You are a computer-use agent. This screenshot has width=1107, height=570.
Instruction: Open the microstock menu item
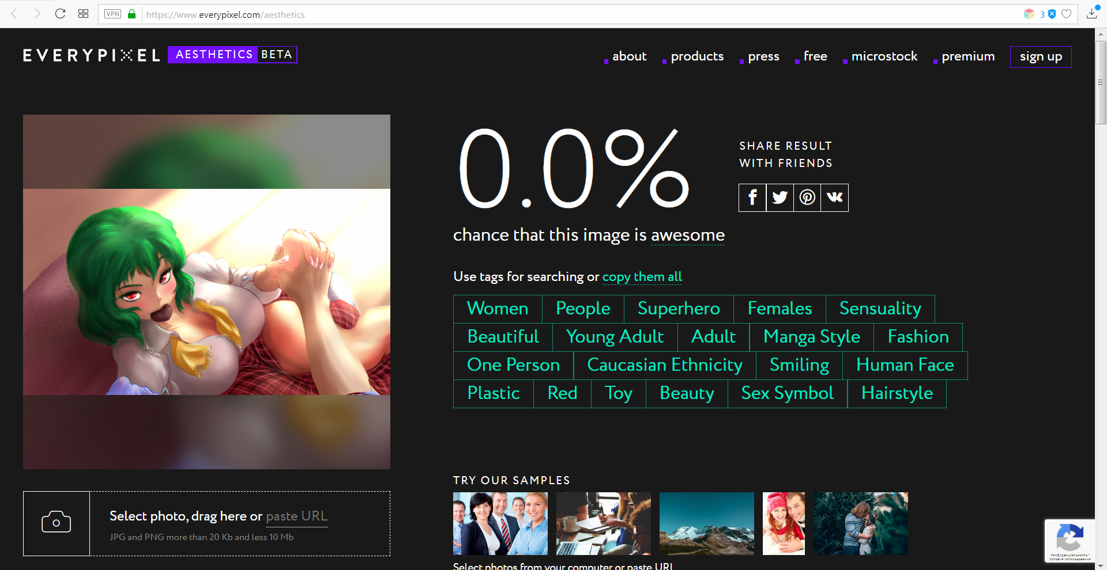tap(884, 56)
